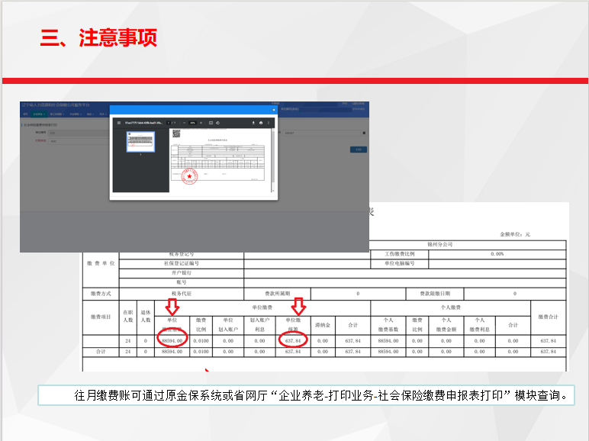Viewport: 589px width, 441px height.
Task: Click the 金额单位：元 text
Action: [515, 234]
